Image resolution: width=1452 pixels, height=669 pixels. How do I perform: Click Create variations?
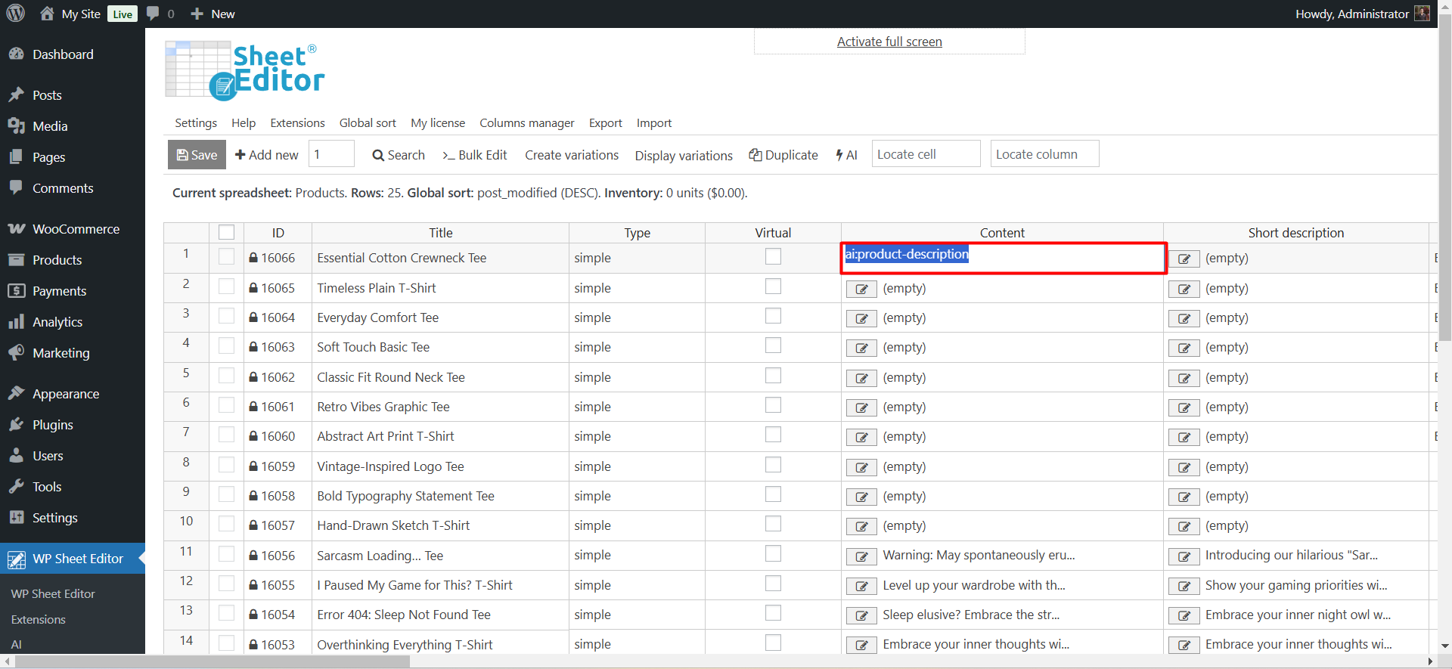tap(572, 154)
